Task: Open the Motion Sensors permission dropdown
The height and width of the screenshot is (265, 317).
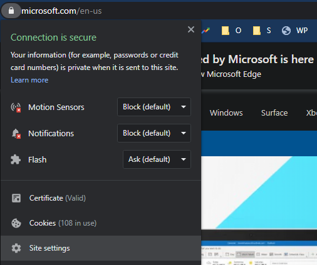Action: (x=154, y=107)
